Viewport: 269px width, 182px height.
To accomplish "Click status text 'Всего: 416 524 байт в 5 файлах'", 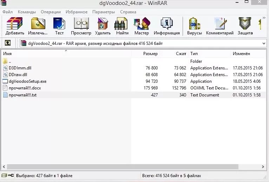I will point(172,176).
